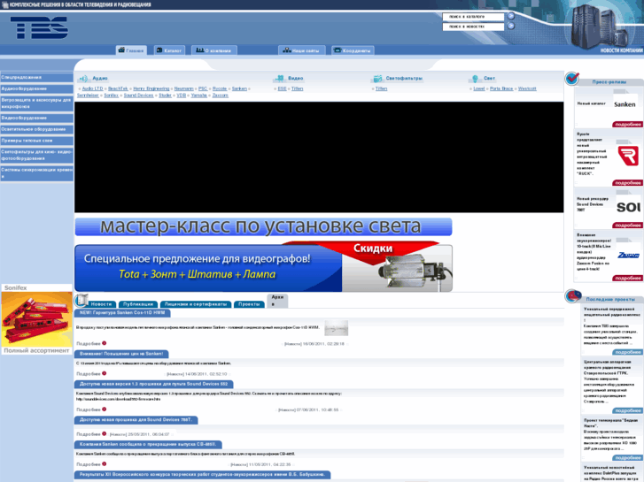This screenshot has width=644, height=482.
Task: Open the Координаты tab
Action: 353,50
